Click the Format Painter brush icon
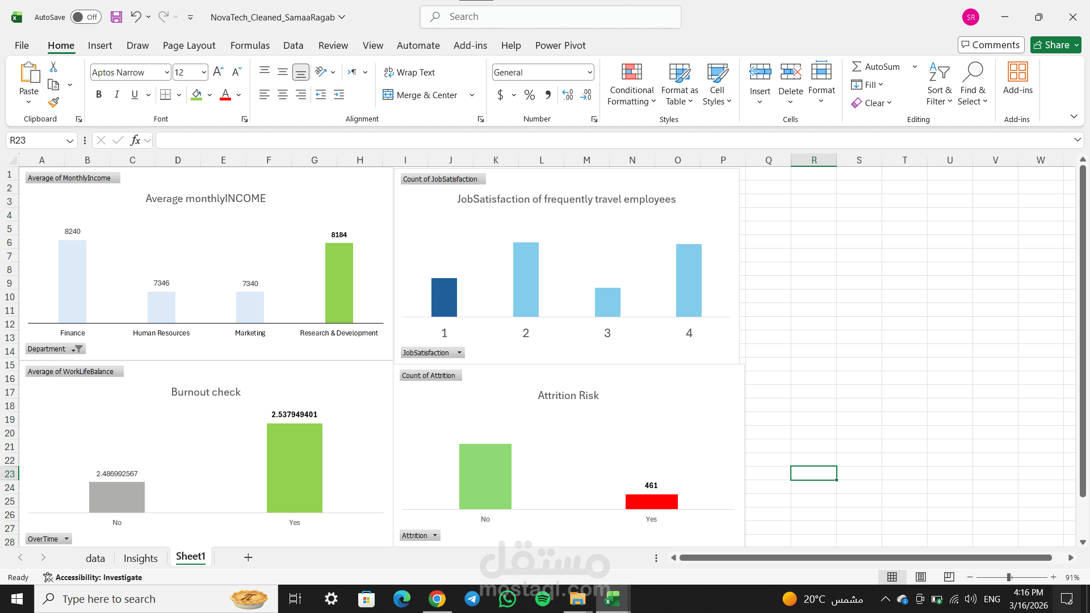The width and height of the screenshot is (1090, 613). pos(53,102)
